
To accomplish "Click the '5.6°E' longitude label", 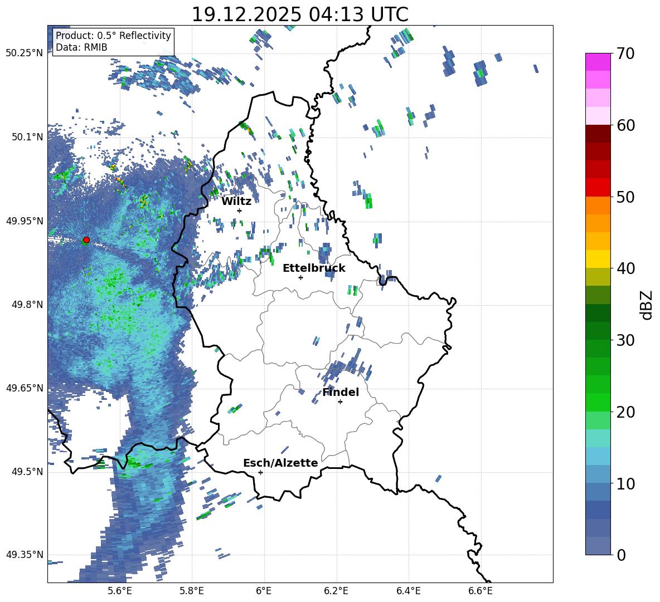I will point(119,591).
